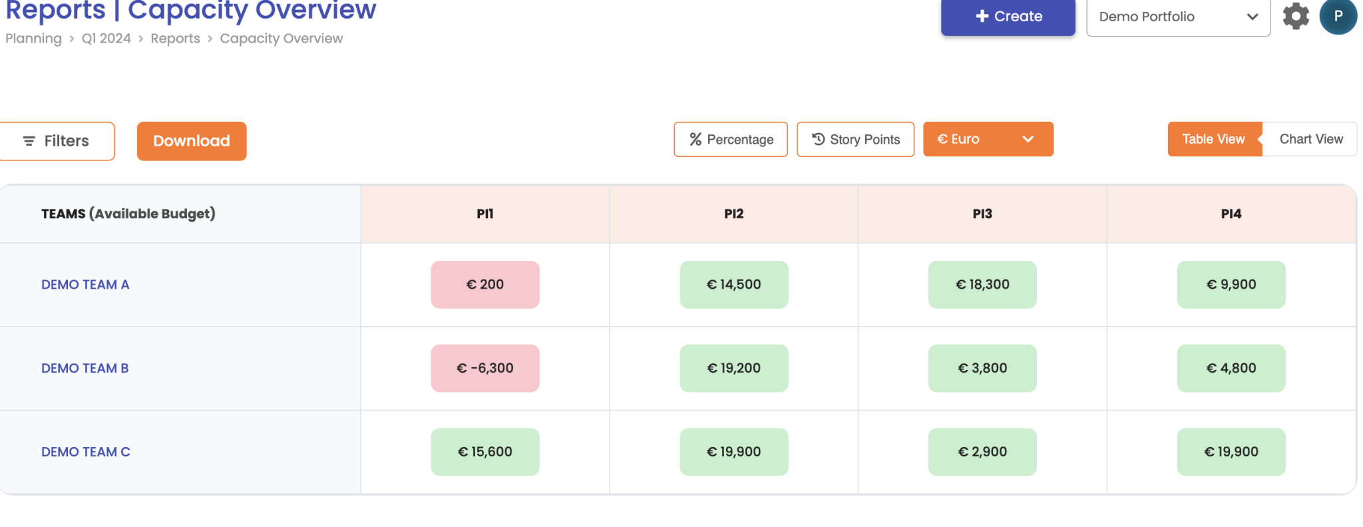Screen dimensions: 1363x527
Task: Click red € -6,300 budget cell
Action: click(x=485, y=369)
